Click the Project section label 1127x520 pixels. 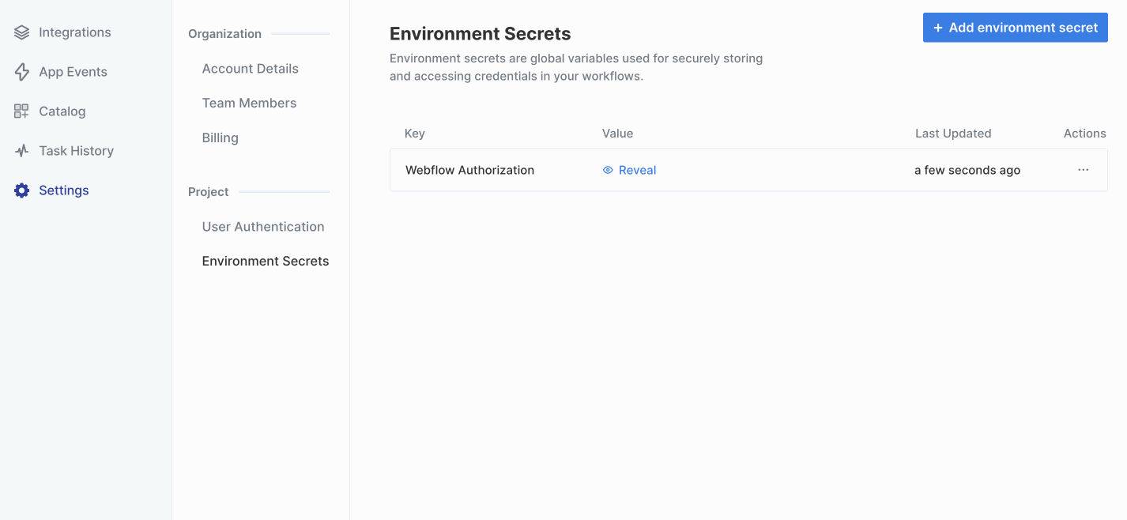(x=209, y=192)
